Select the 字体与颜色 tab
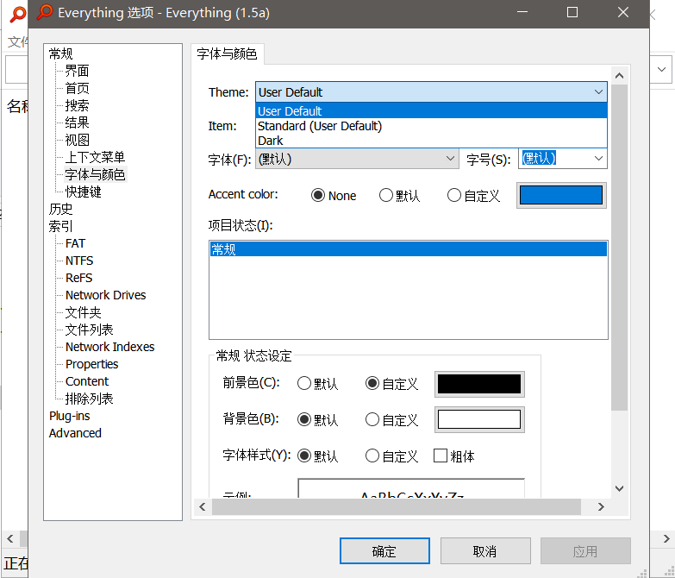 227,53
